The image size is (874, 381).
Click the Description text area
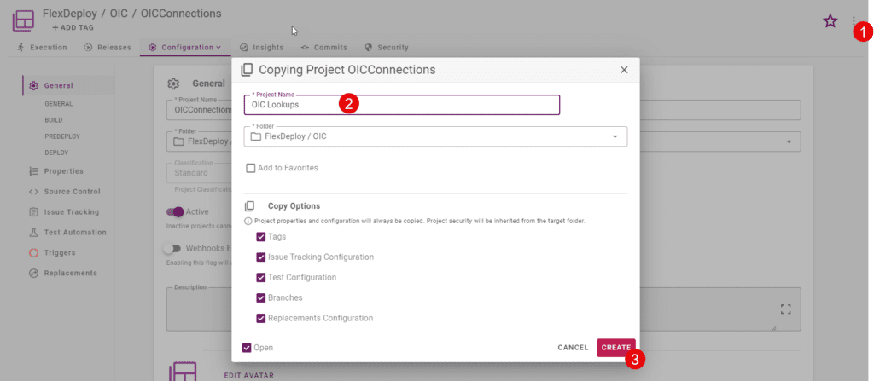(483, 309)
